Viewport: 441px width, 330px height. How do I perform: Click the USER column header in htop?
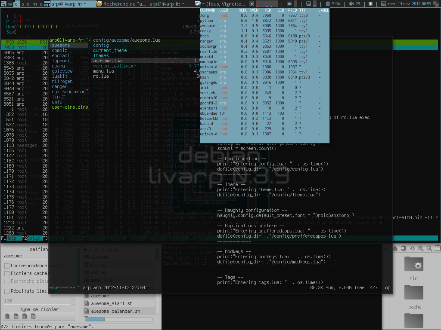pos(22,42)
